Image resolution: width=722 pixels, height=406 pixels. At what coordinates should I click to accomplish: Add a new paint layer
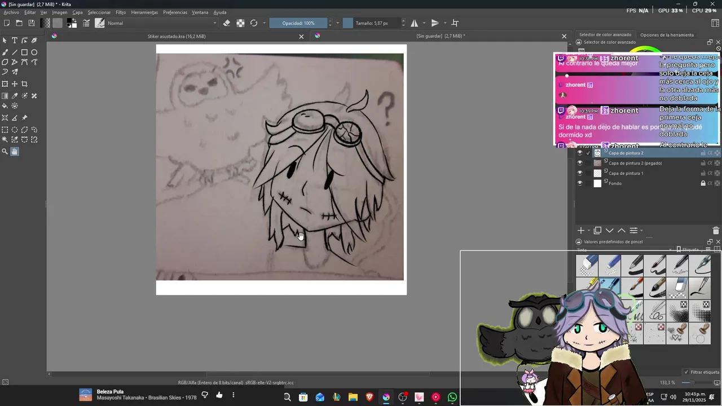pyautogui.click(x=580, y=231)
